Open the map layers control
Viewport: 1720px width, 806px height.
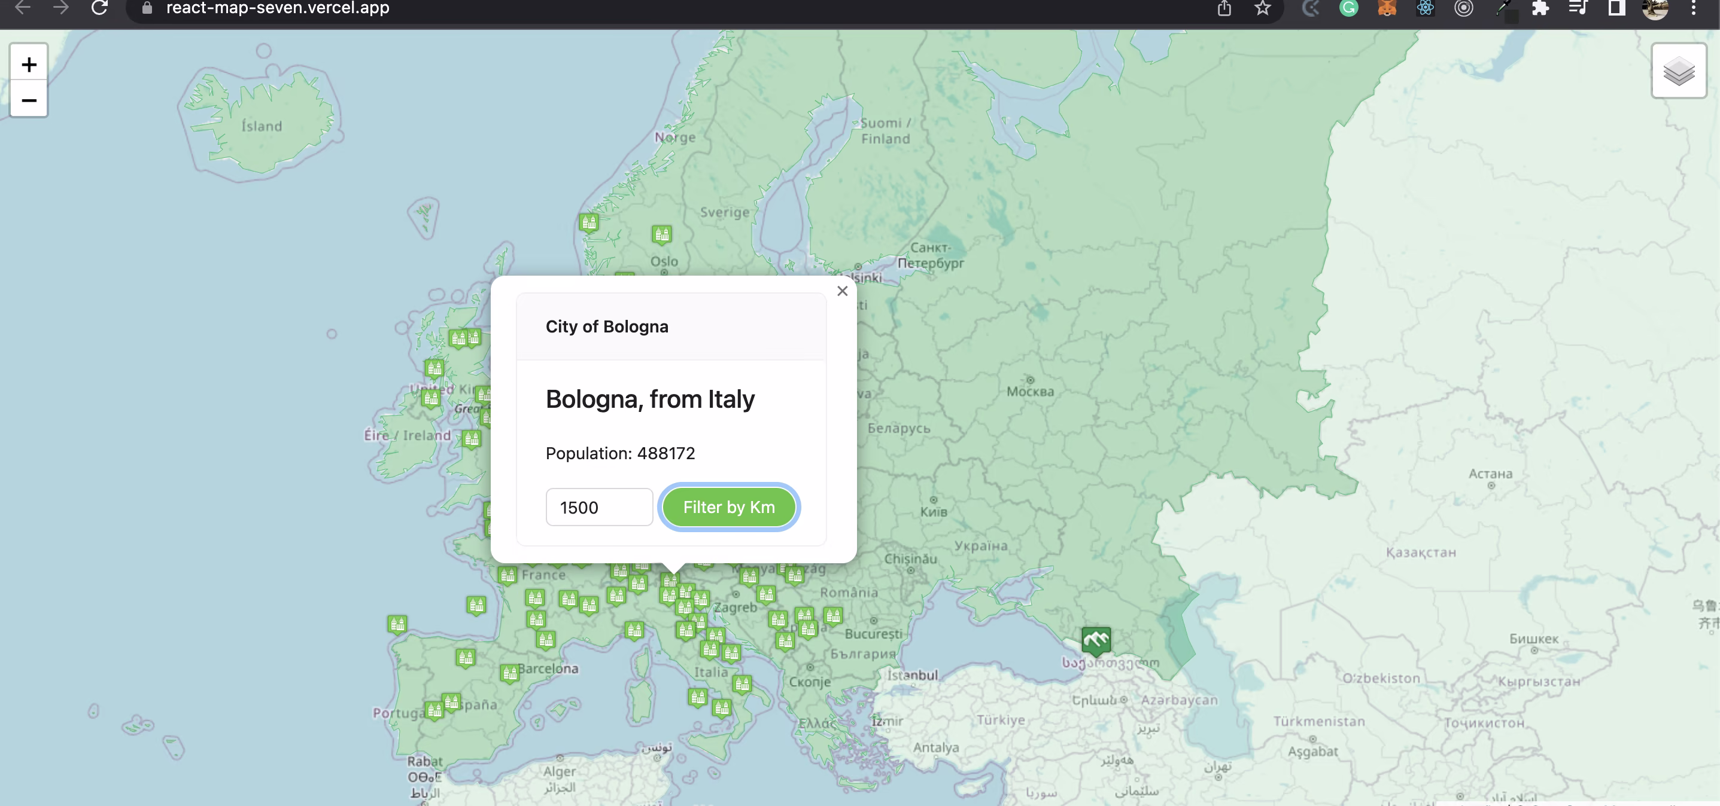click(x=1678, y=71)
